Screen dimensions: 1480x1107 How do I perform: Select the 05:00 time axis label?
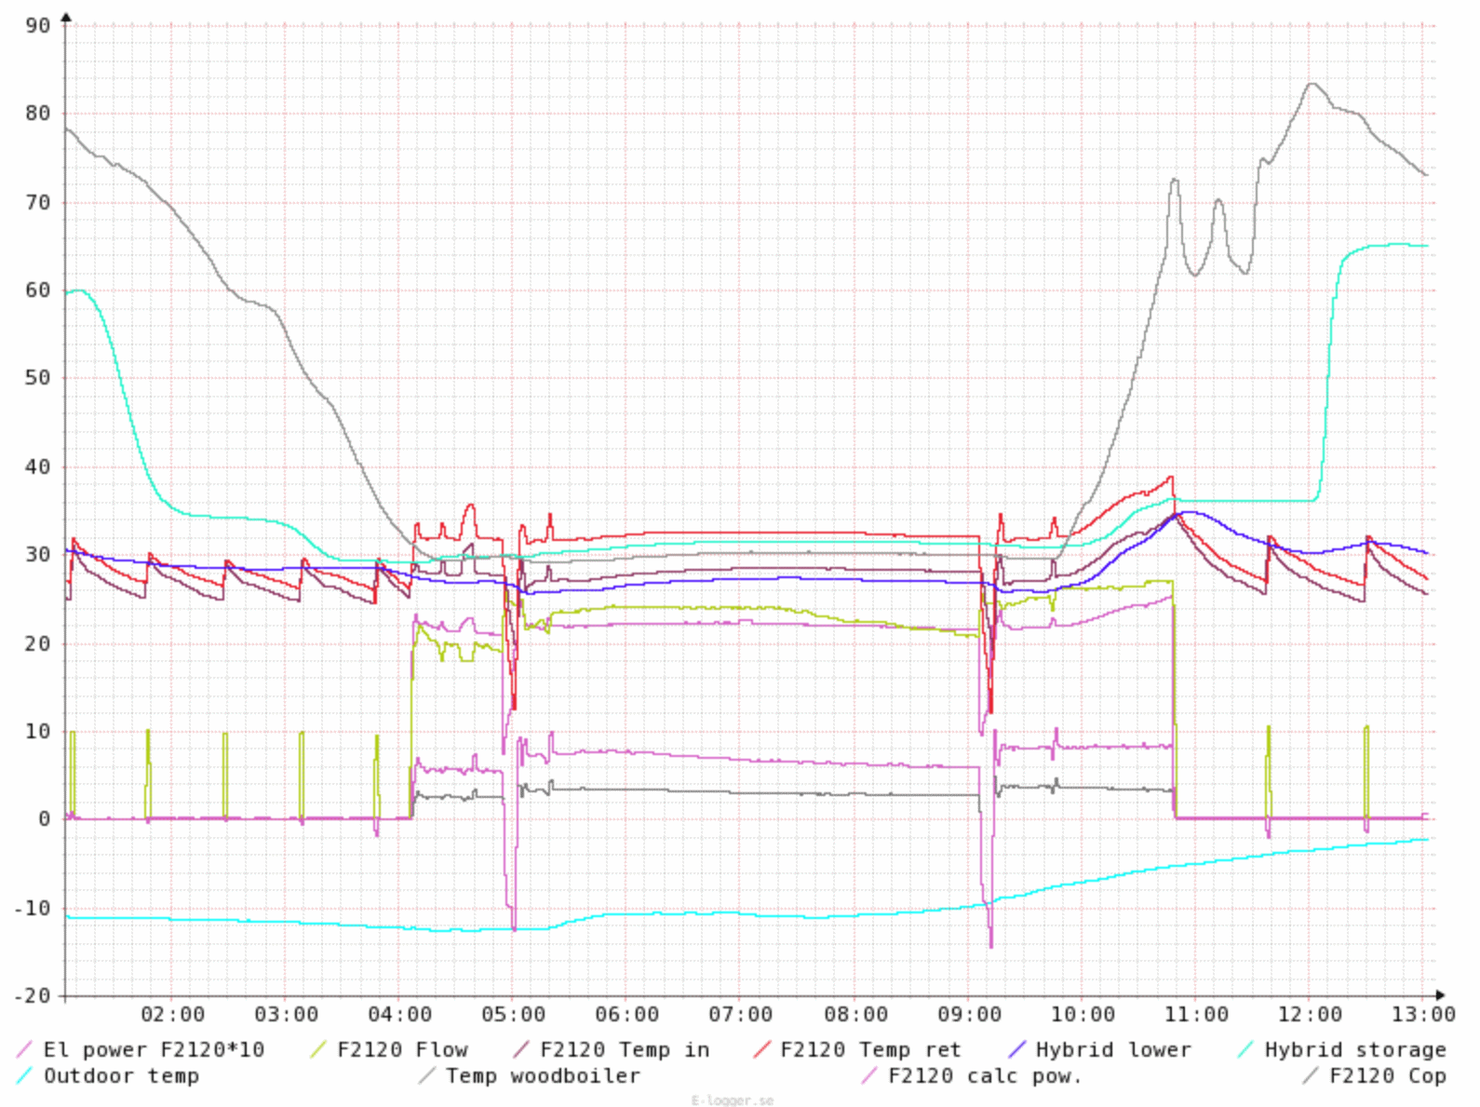[x=513, y=1014]
